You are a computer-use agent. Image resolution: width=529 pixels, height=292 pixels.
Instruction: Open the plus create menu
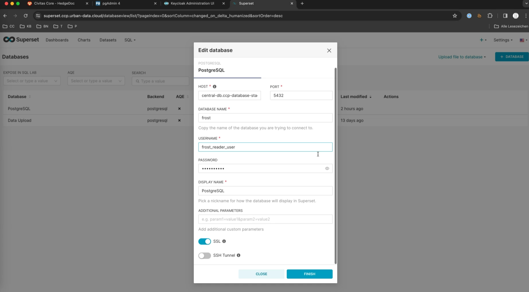[483, 40]
